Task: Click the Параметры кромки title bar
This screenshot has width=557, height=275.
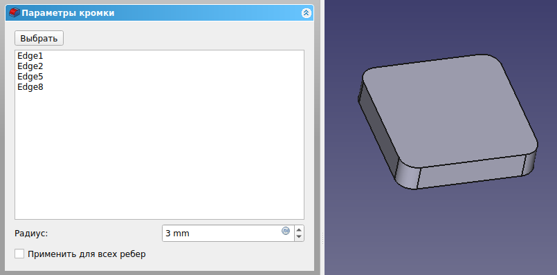Action: pyautogui.click(x=159, y=13)
